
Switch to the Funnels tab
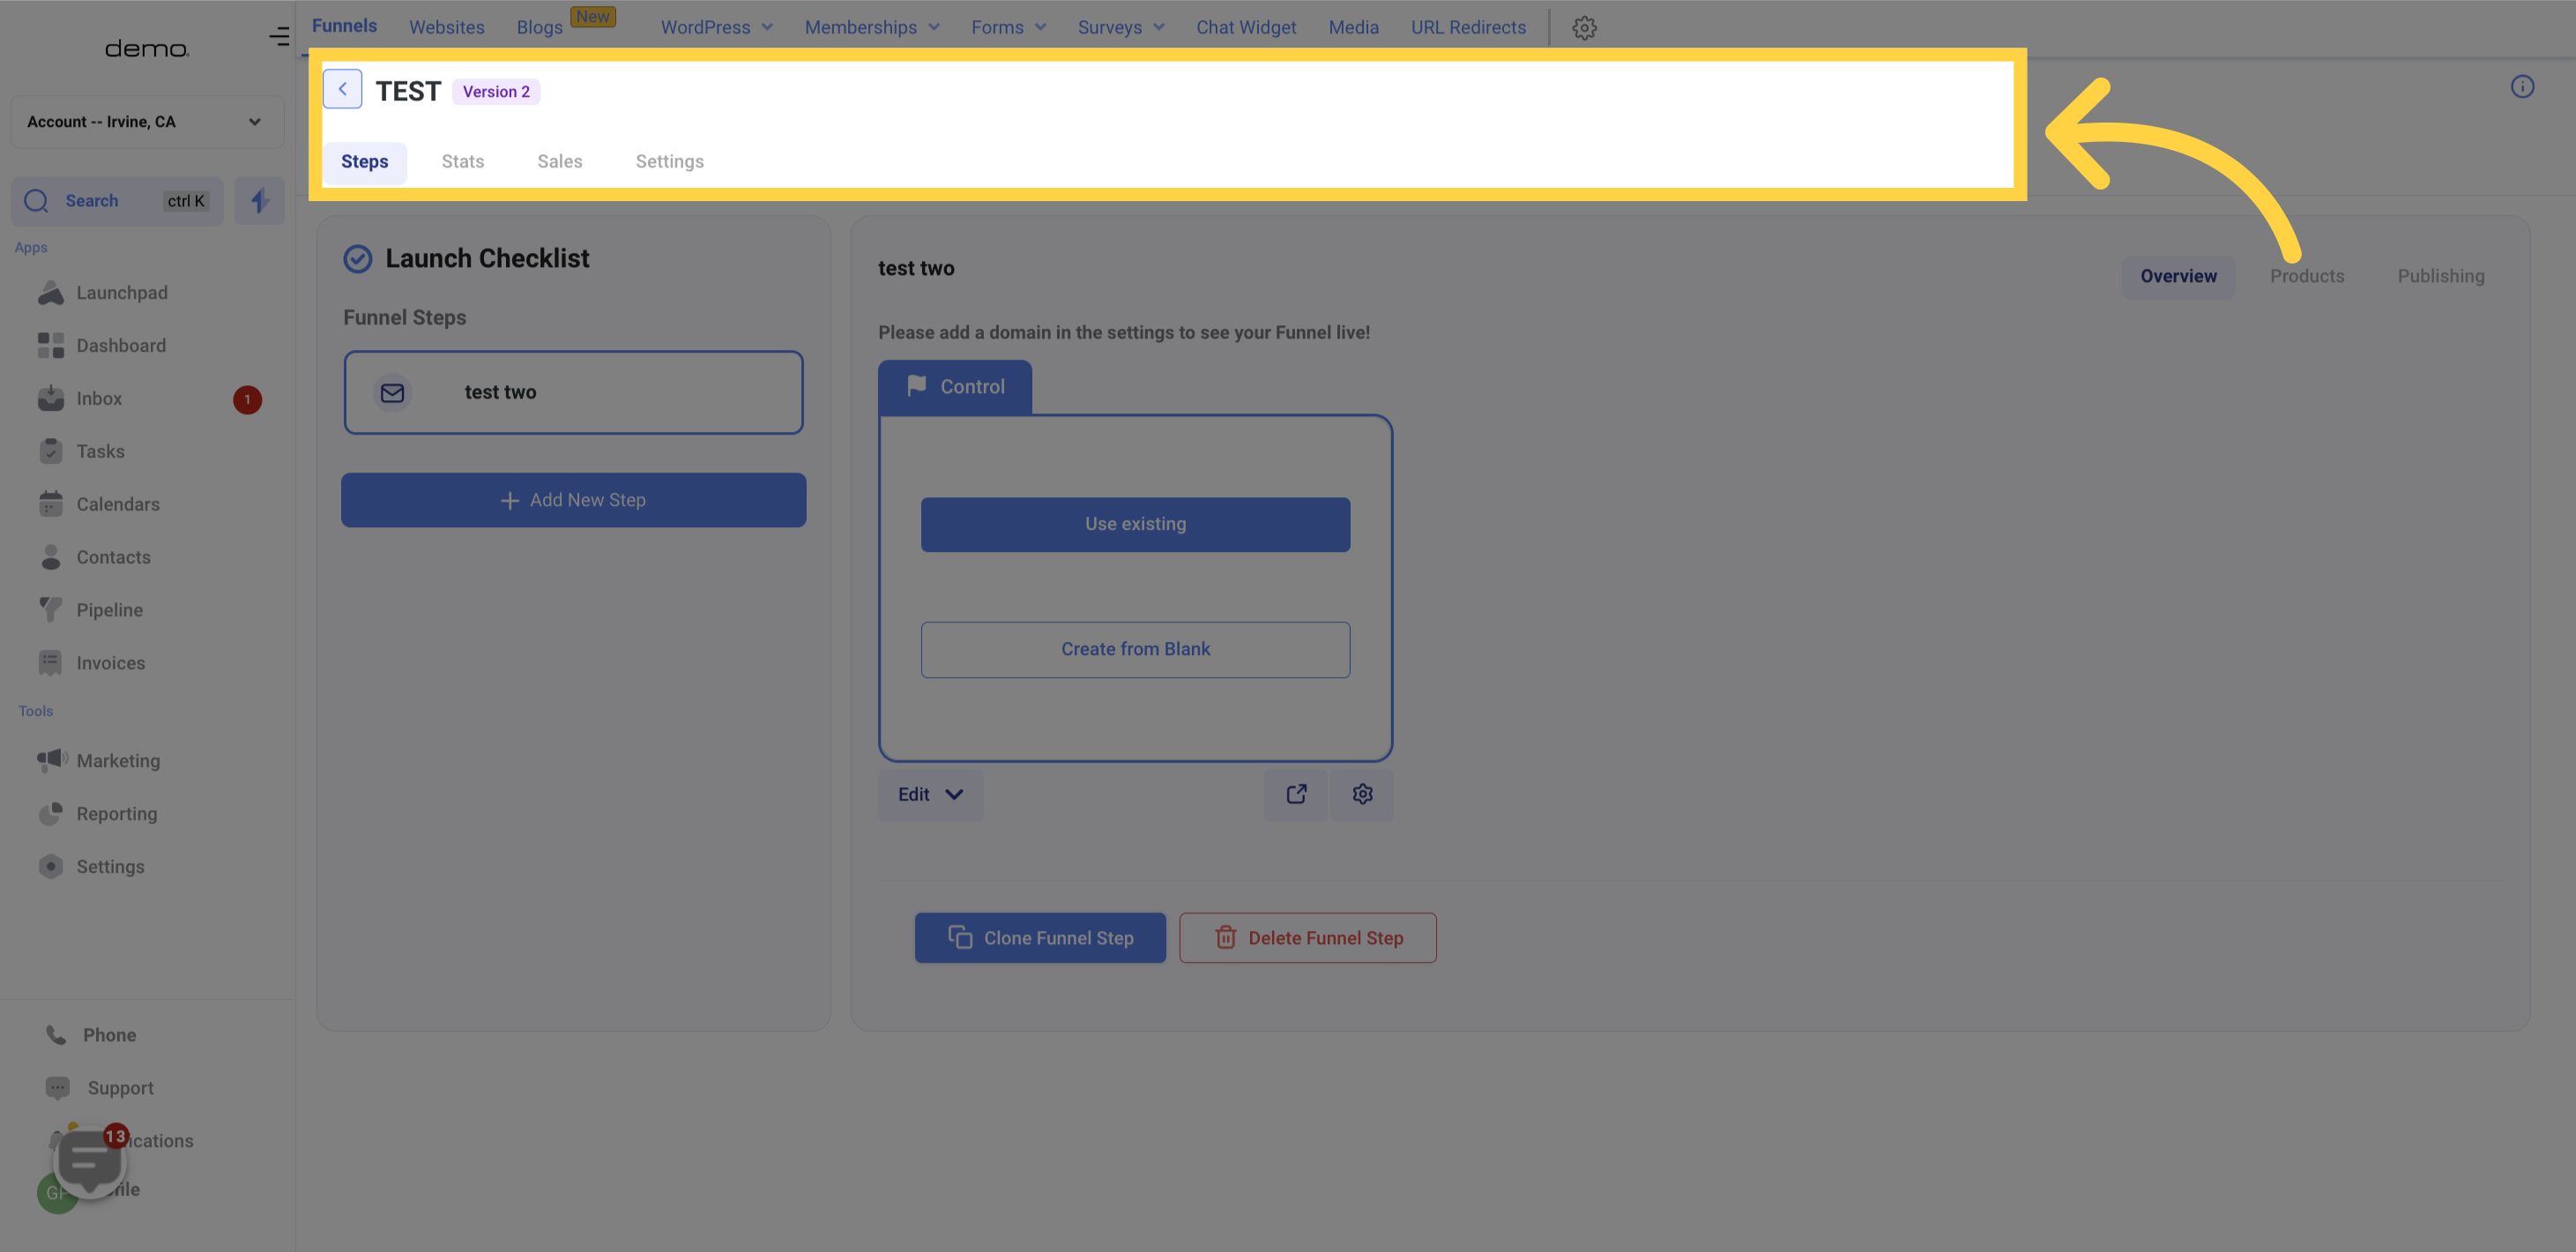[344, 27]
